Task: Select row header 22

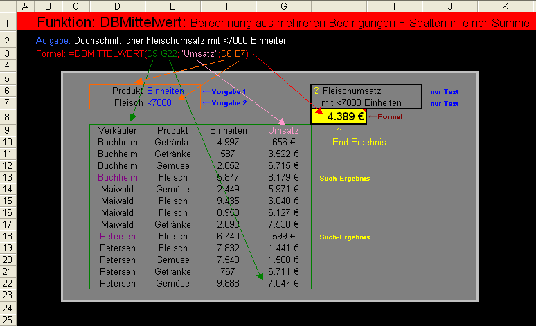Action: point(8,283)
